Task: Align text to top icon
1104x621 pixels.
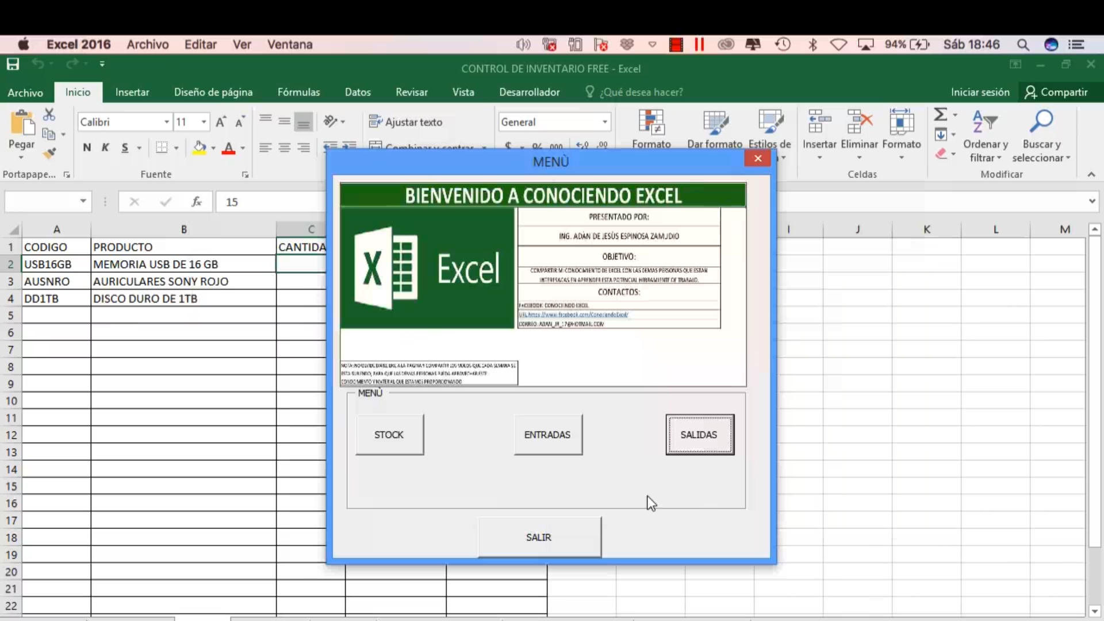Action: (x=265, y=119)
